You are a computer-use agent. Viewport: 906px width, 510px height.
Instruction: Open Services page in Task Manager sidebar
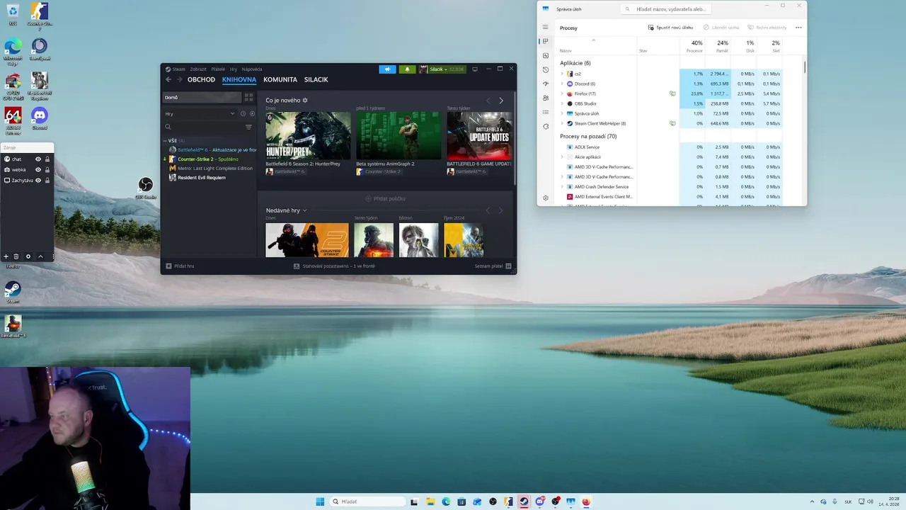(545, 126)
